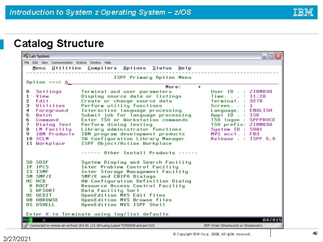Screen dimensions: 323x242
Task: Select ISPF Options action bar item
Action: point(135,68)
